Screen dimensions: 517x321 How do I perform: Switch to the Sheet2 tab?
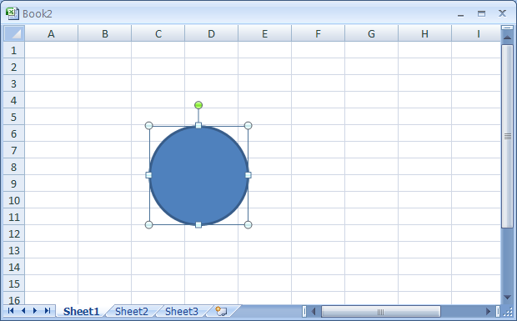point(132,311)
